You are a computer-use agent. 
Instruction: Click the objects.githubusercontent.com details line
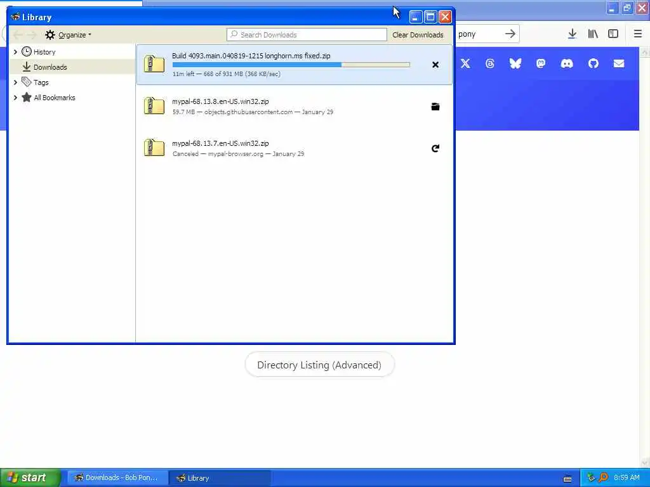[x=253, y=112]
